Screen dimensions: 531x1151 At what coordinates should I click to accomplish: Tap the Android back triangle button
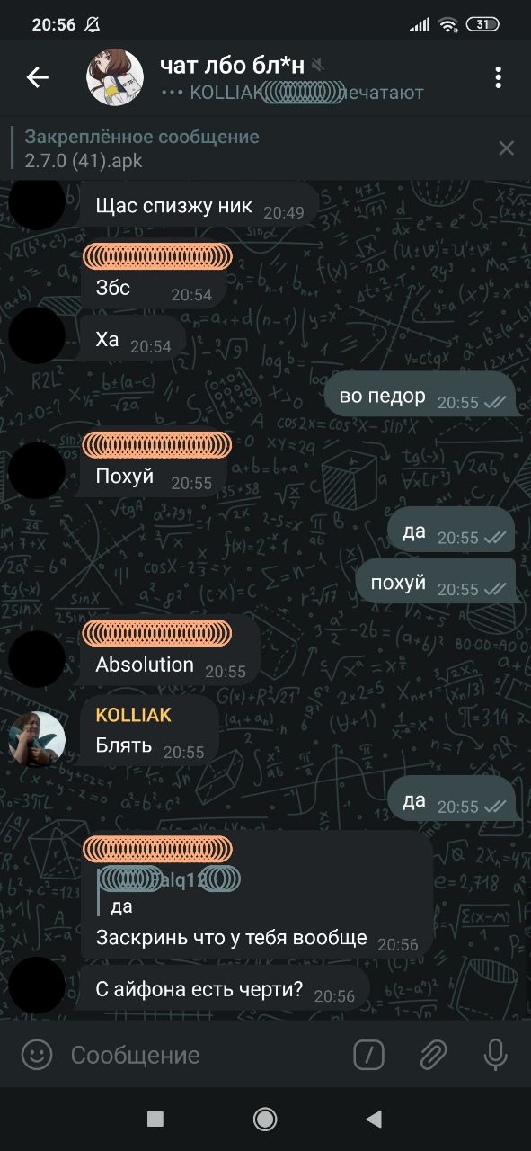click(x=374, y=1119)
